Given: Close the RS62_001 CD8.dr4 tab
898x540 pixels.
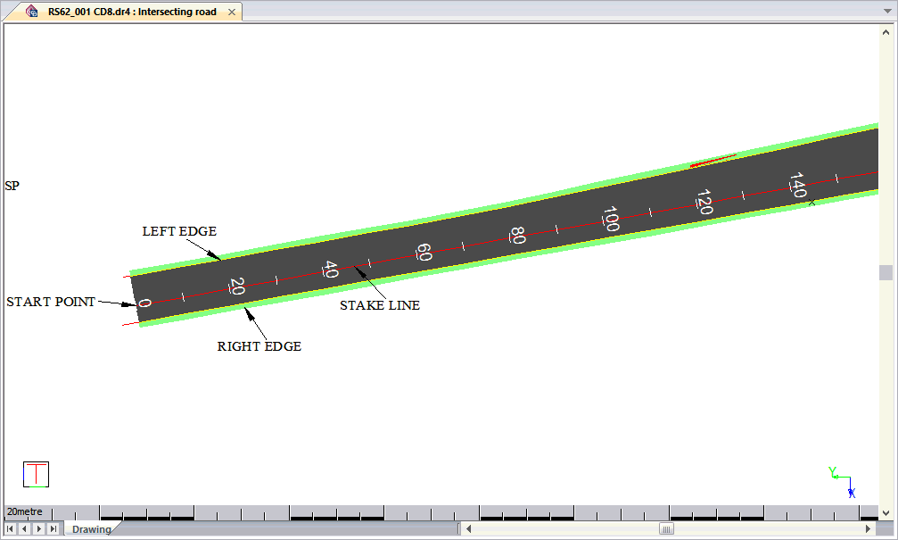Looking at the screenshot, I should [x=232, y=12].
